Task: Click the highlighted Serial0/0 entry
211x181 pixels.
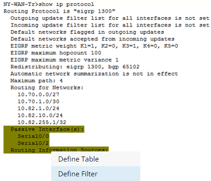Action: point(33,136)
